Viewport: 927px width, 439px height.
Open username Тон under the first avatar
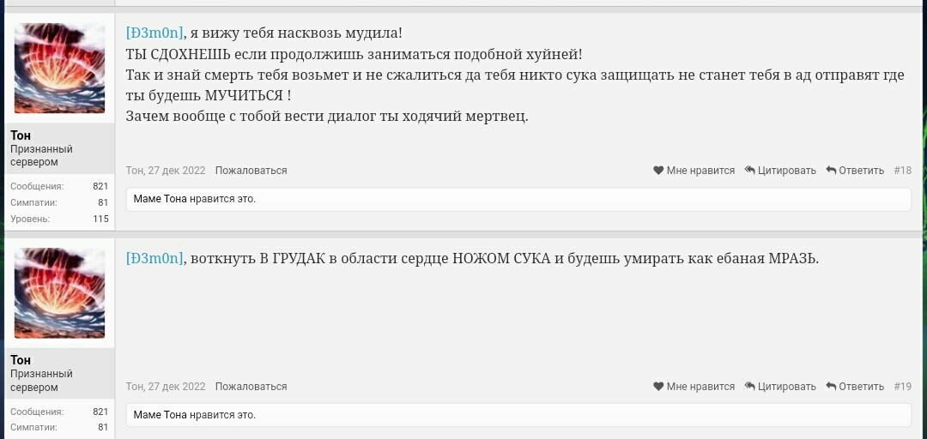point(21,135)
